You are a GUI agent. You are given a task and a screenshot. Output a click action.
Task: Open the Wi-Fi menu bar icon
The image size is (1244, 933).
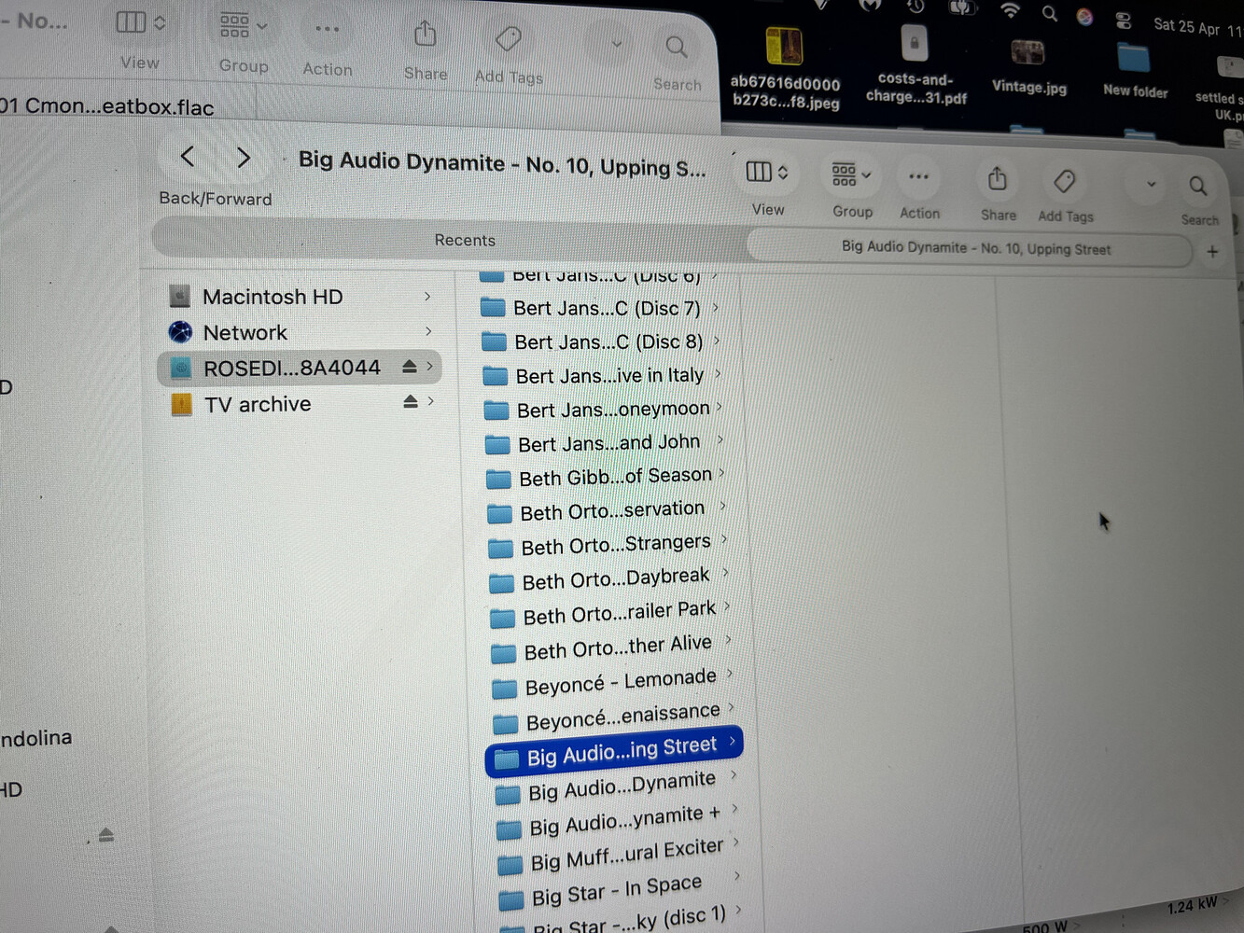point(1010,10)
